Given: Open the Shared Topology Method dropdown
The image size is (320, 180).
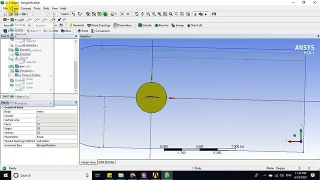Looking at the screenshot, I should coord(57,141).
